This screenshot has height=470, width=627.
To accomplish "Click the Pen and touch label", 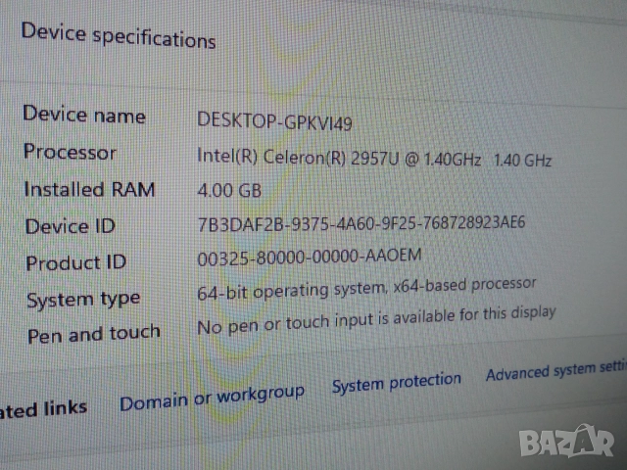I will (x=94, y=335).
